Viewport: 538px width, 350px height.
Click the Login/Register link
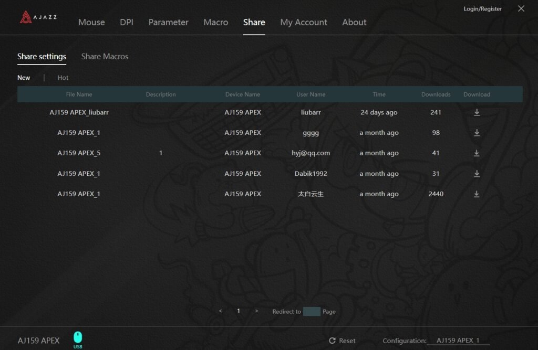tap(482, 9)
